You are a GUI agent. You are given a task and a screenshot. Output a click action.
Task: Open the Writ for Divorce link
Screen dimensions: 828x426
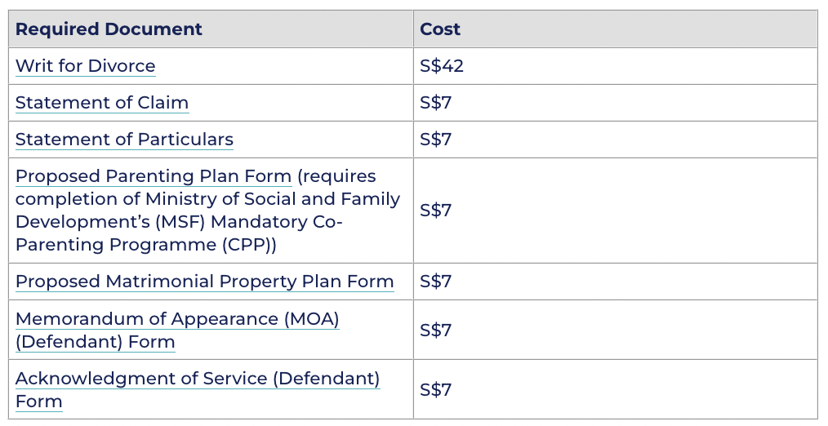coord(85,66)
